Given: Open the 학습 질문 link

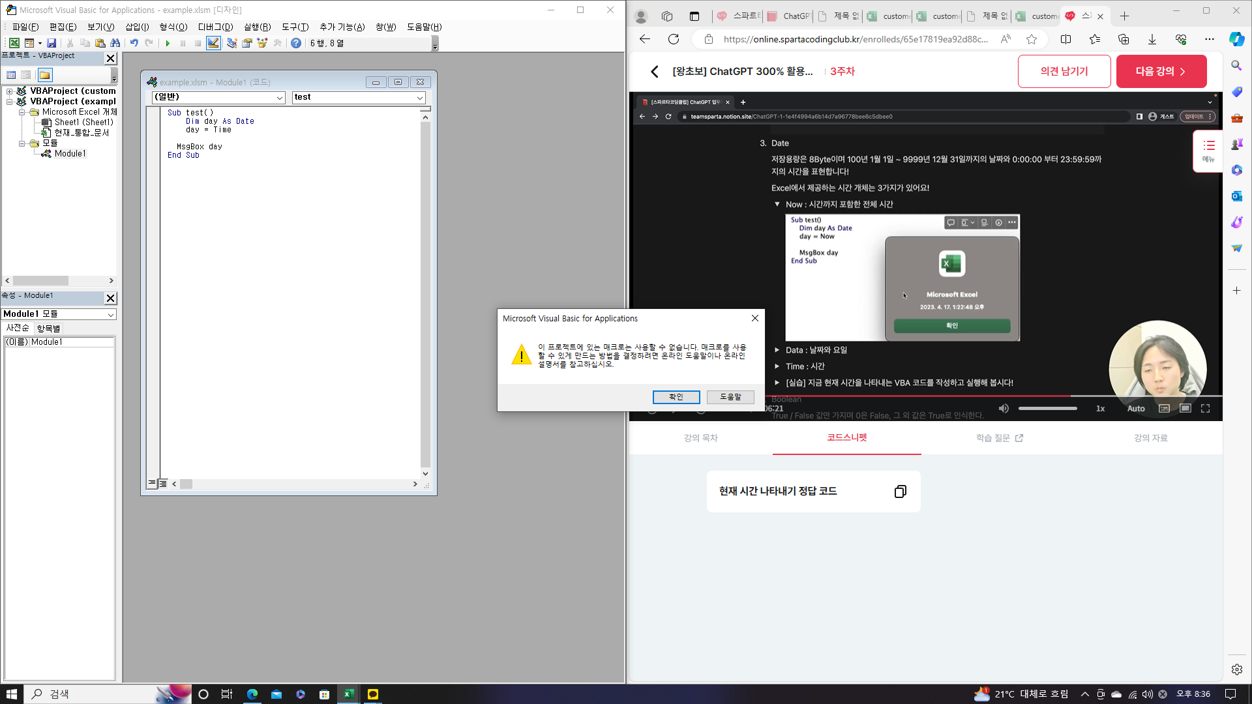Looking at the screenshot, I should click(999, 438).
